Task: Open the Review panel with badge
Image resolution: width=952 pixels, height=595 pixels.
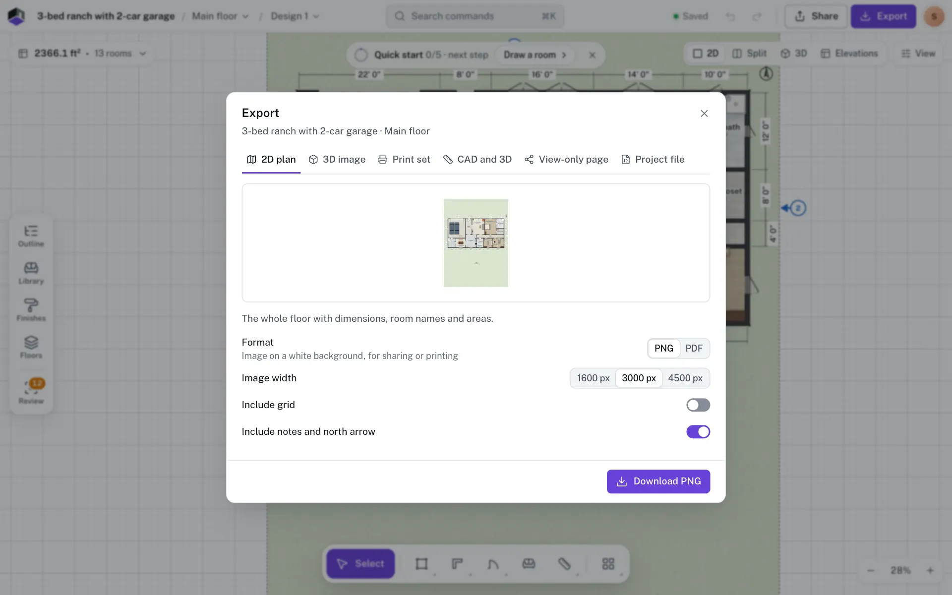Action: (31, 392)
